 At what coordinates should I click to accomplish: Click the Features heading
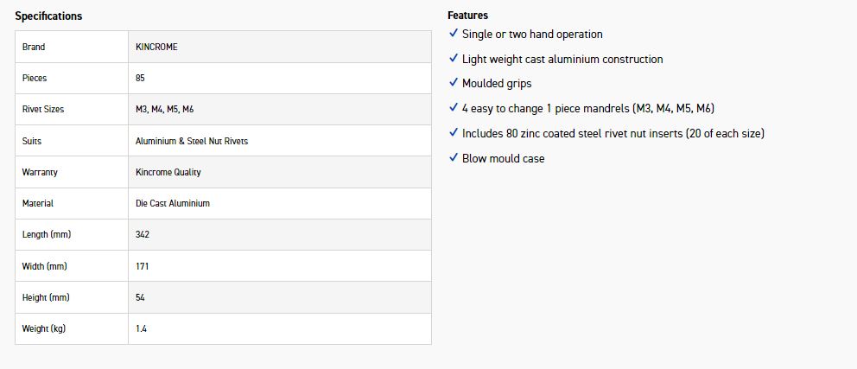[x=467, y=16]
